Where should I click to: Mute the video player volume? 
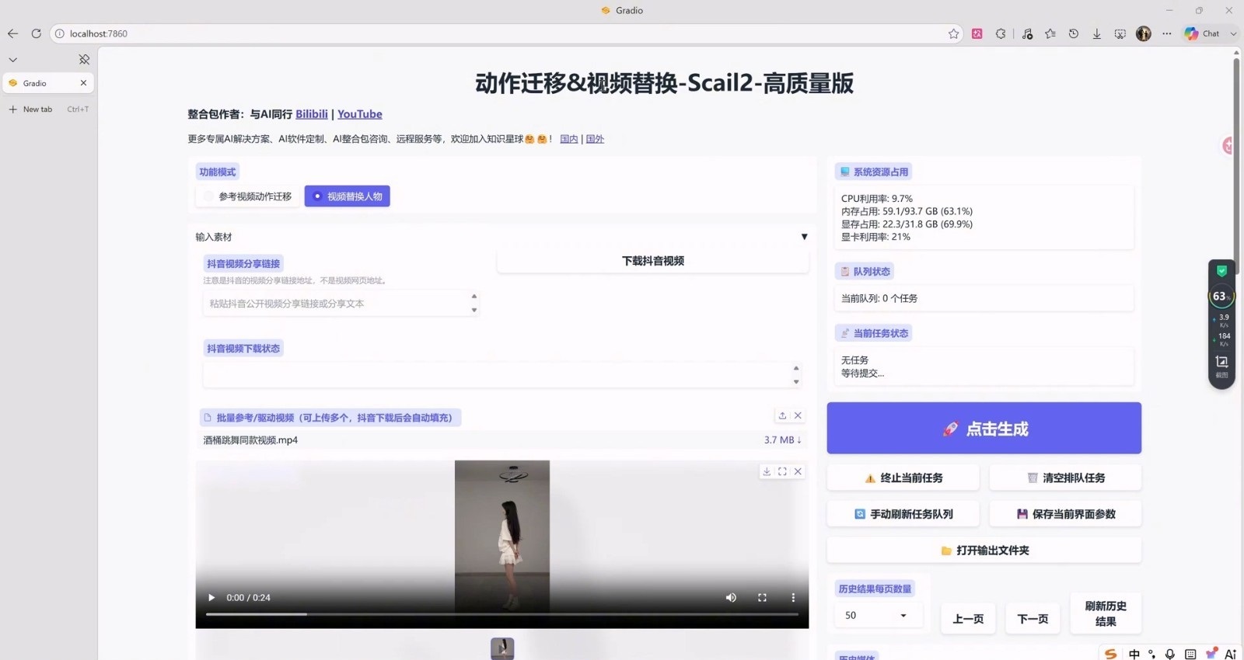tap(731, 598)
